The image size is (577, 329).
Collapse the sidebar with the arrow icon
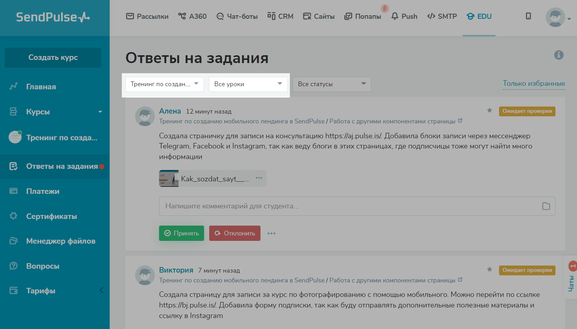101,290
